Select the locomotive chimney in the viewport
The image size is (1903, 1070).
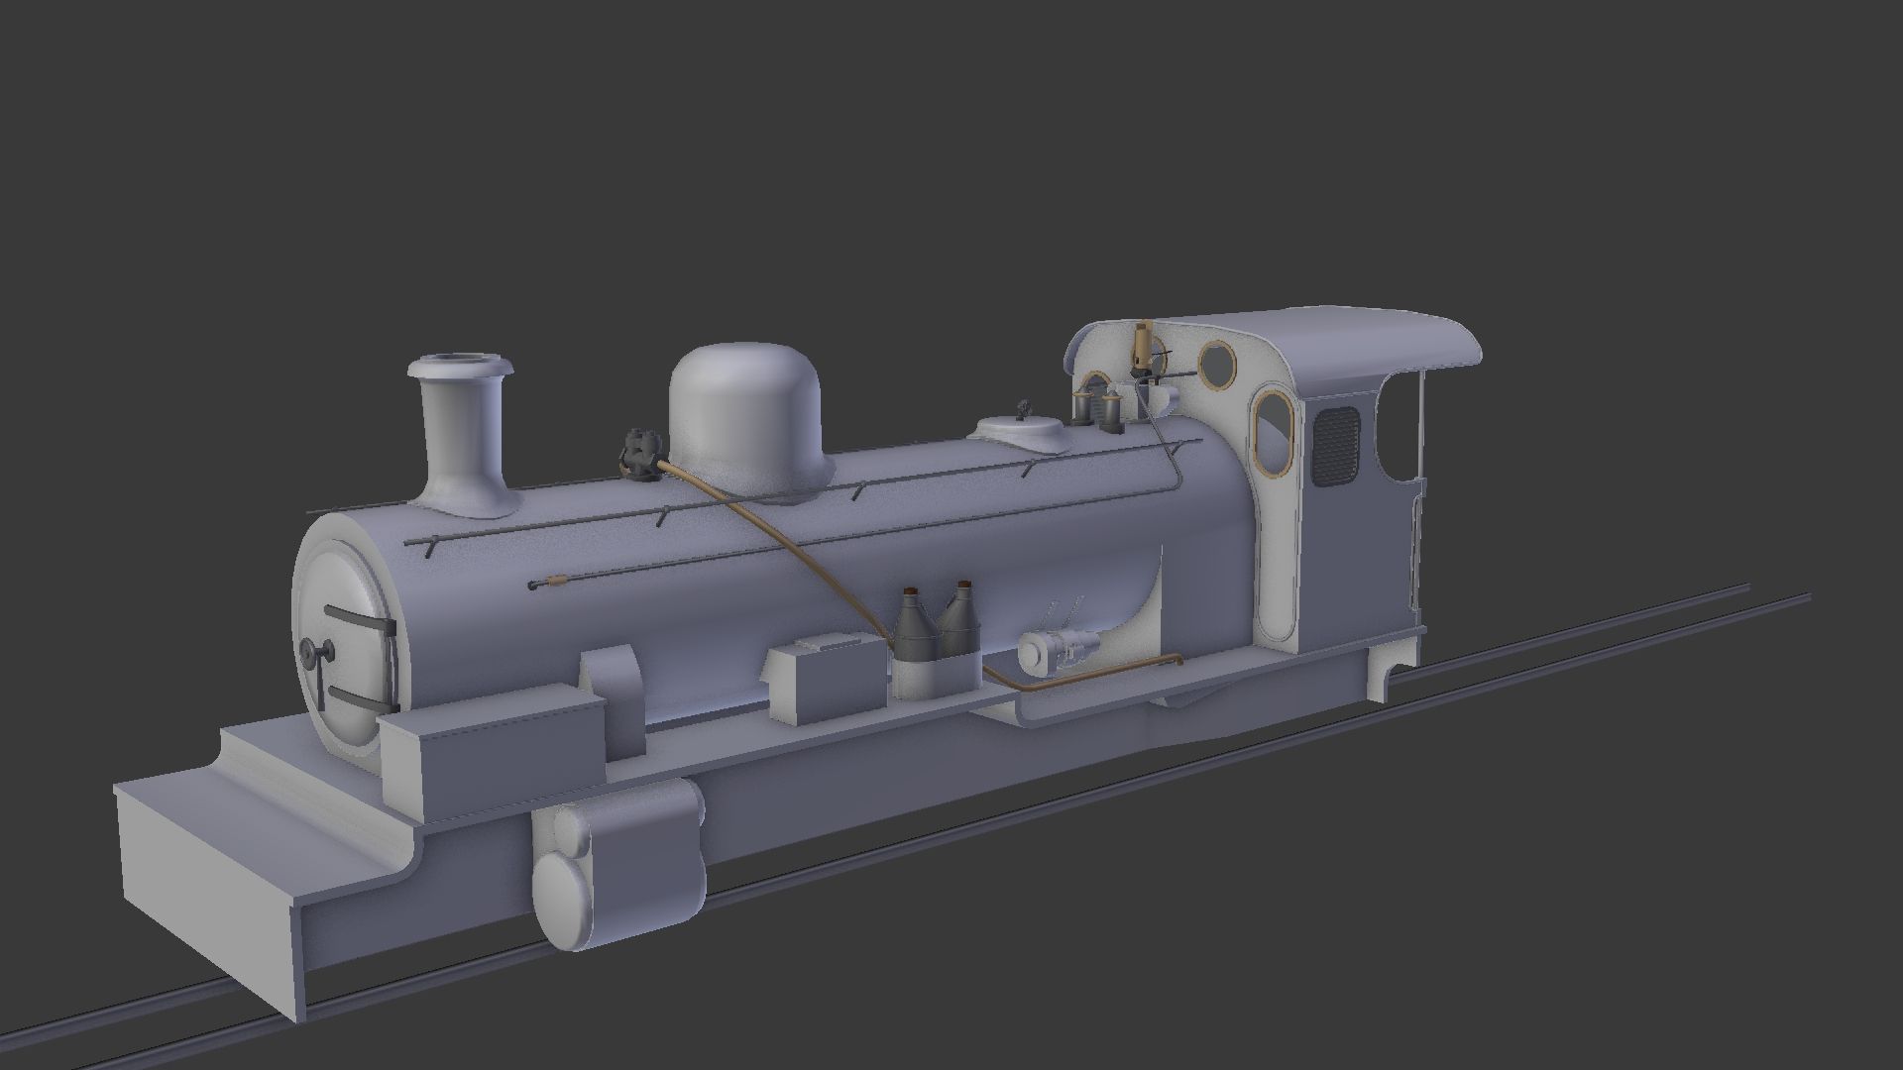click(461, 434)
